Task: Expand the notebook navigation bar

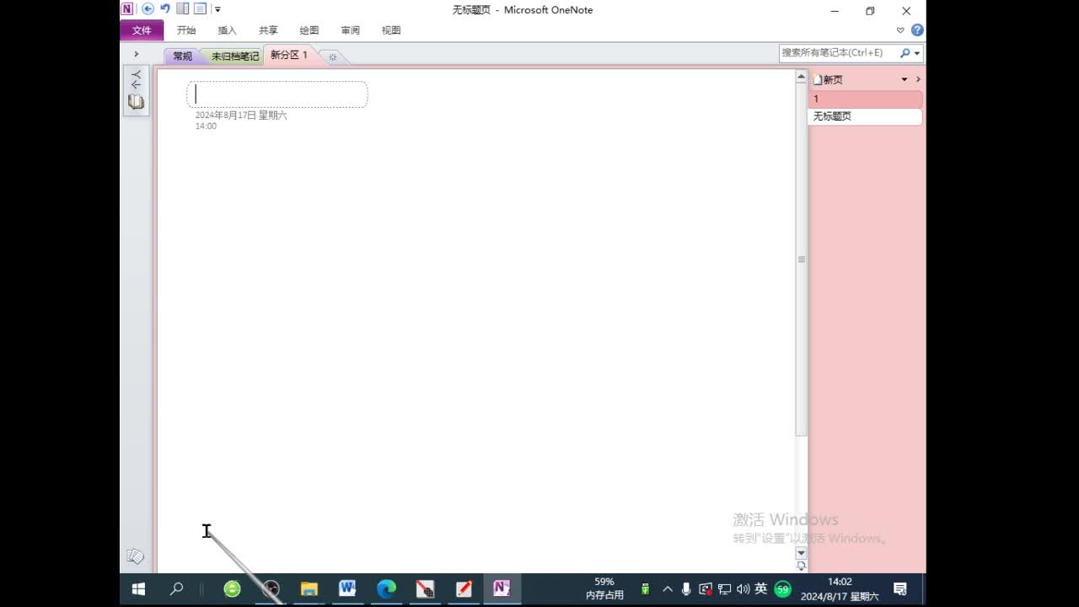Action: [137, 54]
